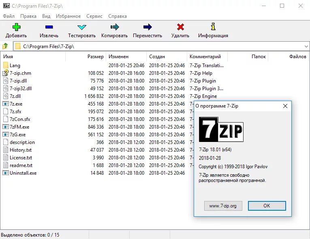Click the descript.ion file icon
310x239 pixels.
(x=6, y=142)
